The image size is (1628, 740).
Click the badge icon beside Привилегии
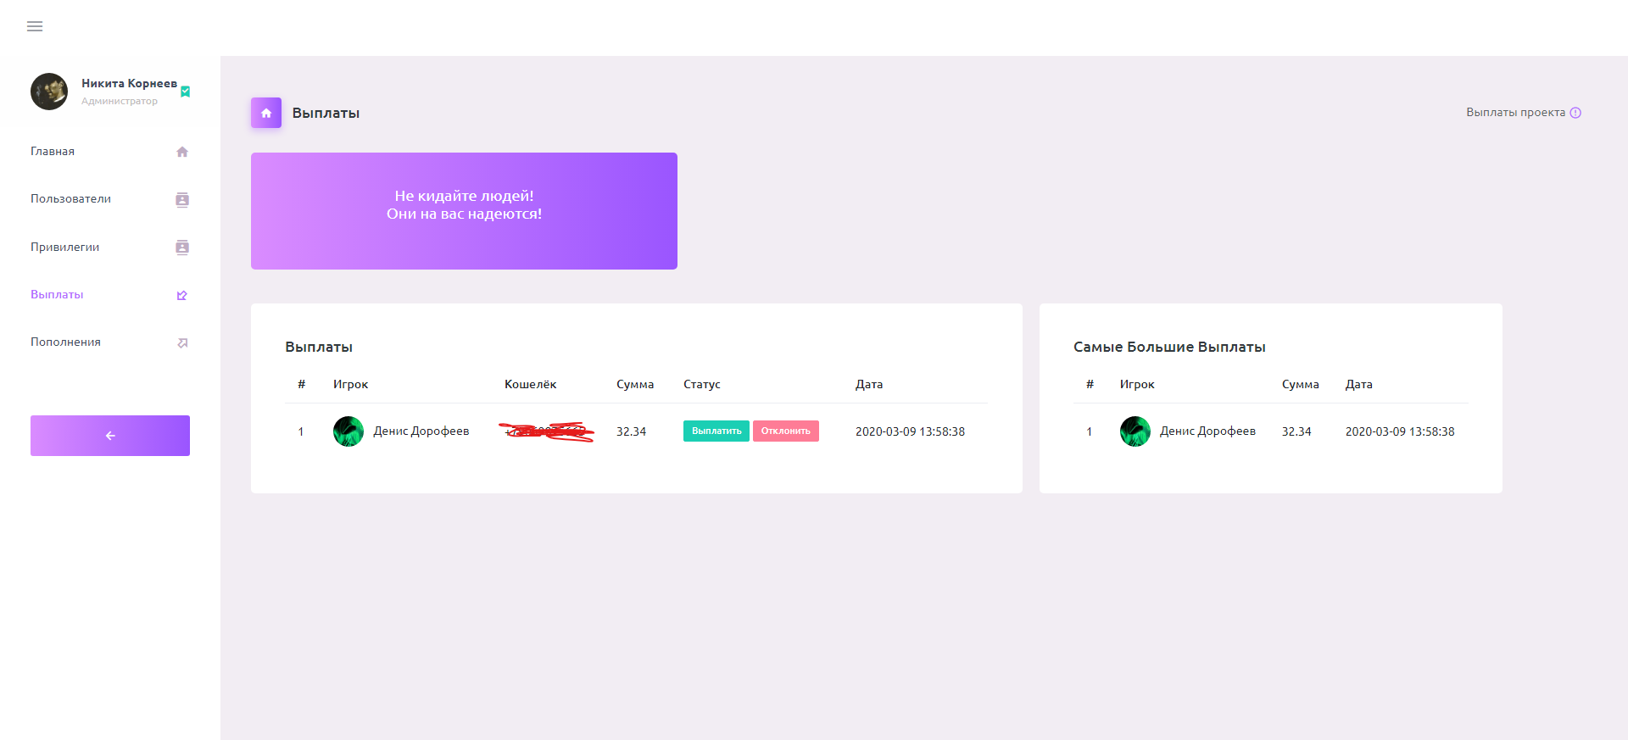coord(181,248)
